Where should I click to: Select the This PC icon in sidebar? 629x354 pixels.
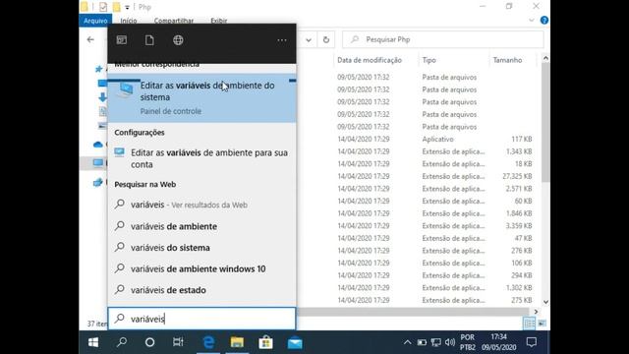98,162
